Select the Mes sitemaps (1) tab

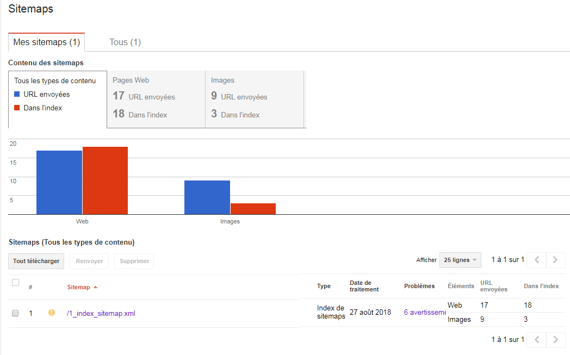point(47,42)
